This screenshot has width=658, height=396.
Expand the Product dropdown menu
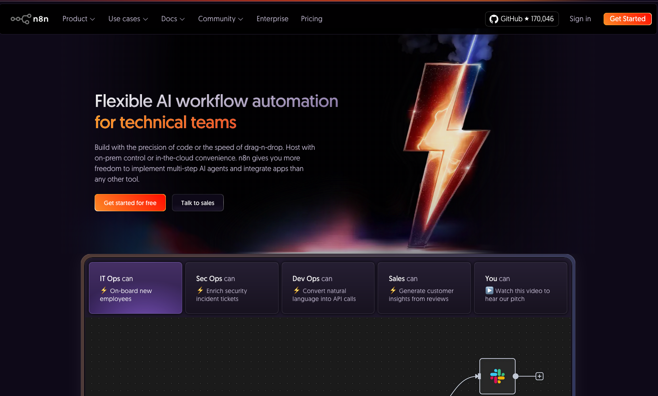pos(79,19)
